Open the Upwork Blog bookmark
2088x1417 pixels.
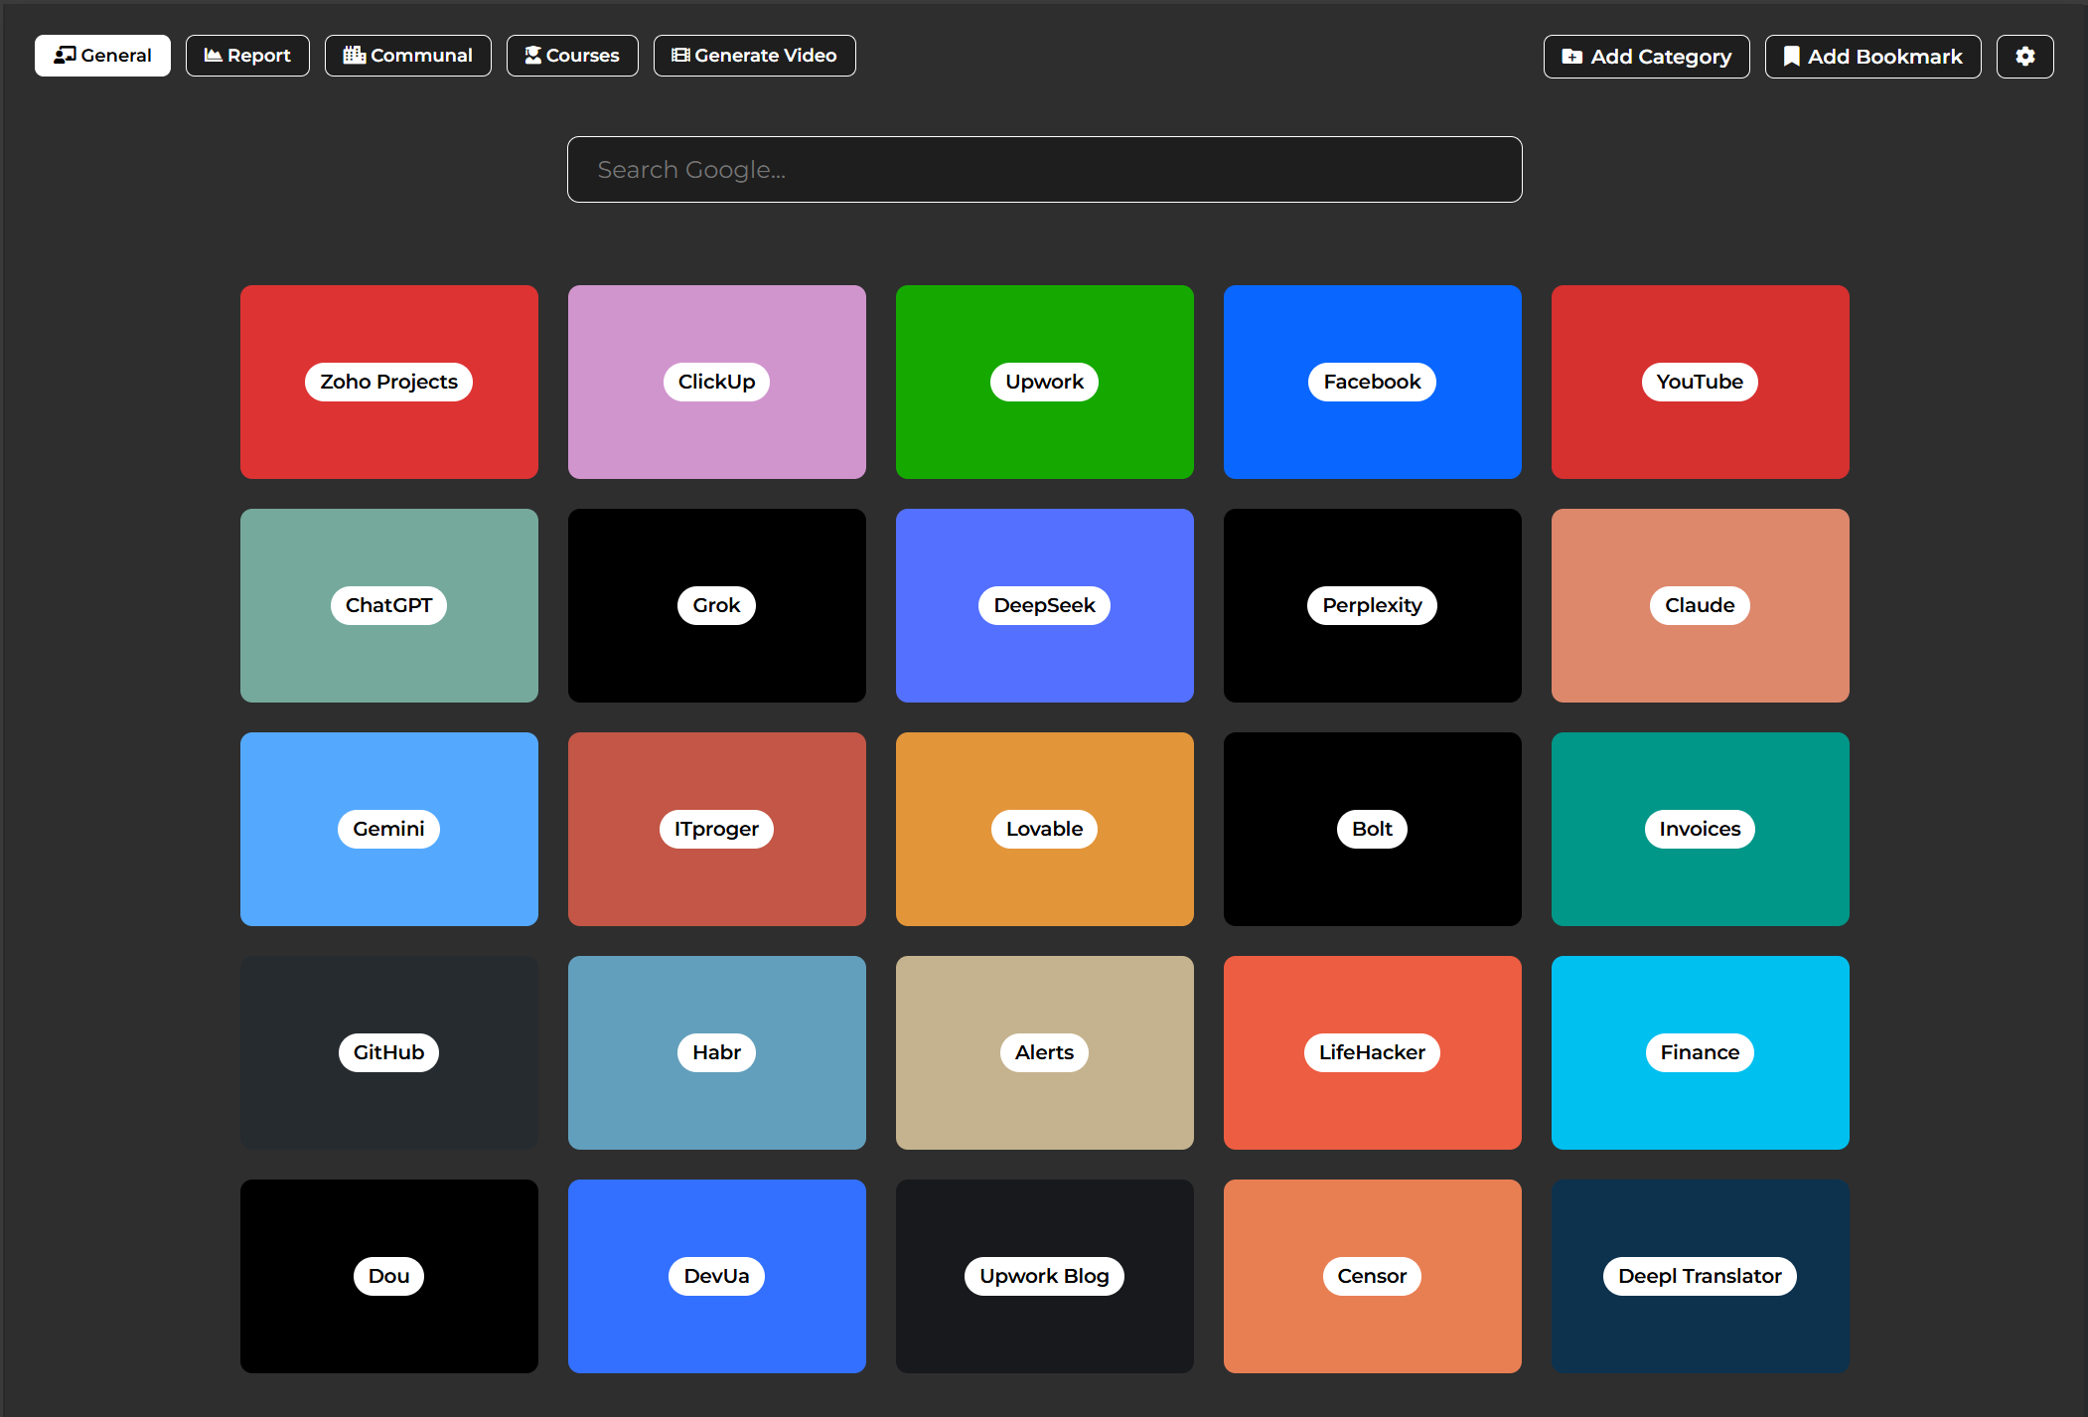click(x=1044, y=1276)
